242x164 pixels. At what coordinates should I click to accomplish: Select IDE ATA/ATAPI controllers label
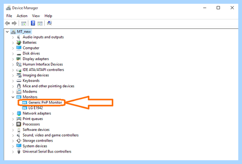pos(44,70)
